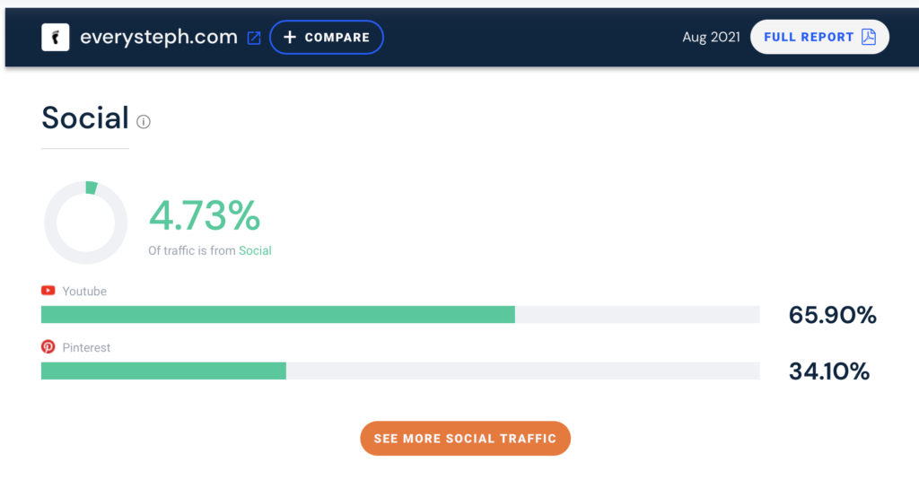Click the red YouTube logo icon
This screenshot has height=480, width=919.
(48, 291)
